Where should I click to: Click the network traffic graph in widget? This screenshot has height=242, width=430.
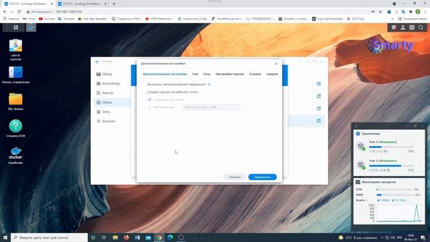399,213
